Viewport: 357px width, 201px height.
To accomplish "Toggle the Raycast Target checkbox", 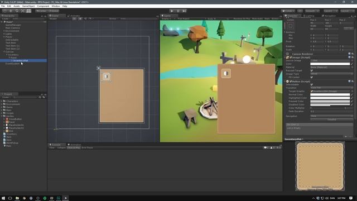I will pyautogui.click(x=311, y=71).
